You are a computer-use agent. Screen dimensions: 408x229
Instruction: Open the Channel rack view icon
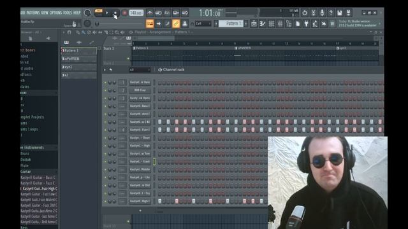click(272, 24)
